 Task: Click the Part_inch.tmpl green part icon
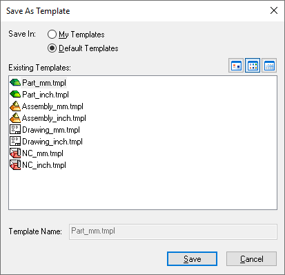[15, 94]
